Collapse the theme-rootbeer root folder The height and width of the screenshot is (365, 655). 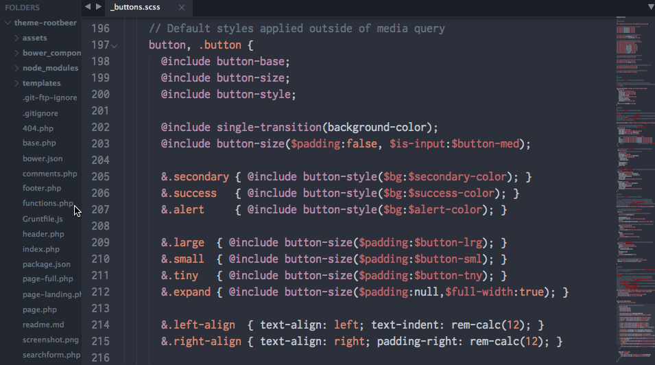[x=8, y=23]
